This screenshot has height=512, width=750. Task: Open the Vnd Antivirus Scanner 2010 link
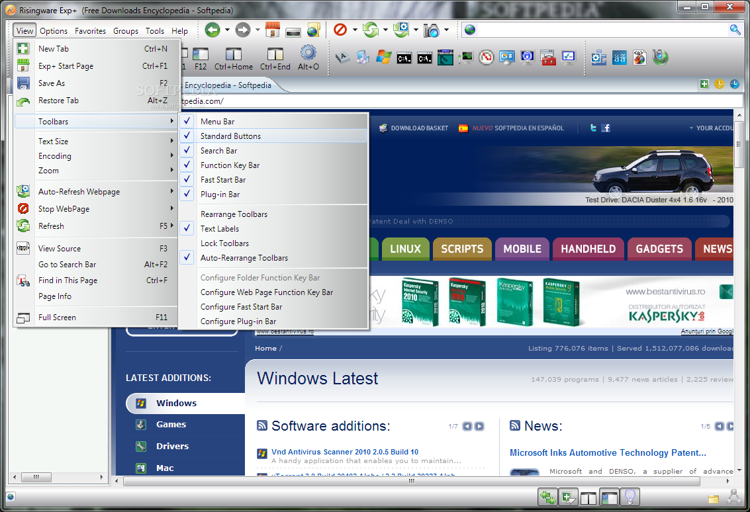tap(345, 452)
